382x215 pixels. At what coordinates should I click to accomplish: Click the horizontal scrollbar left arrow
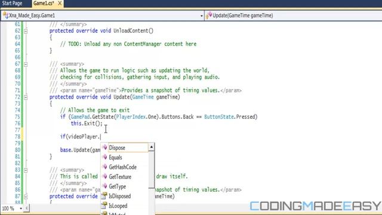26,208
